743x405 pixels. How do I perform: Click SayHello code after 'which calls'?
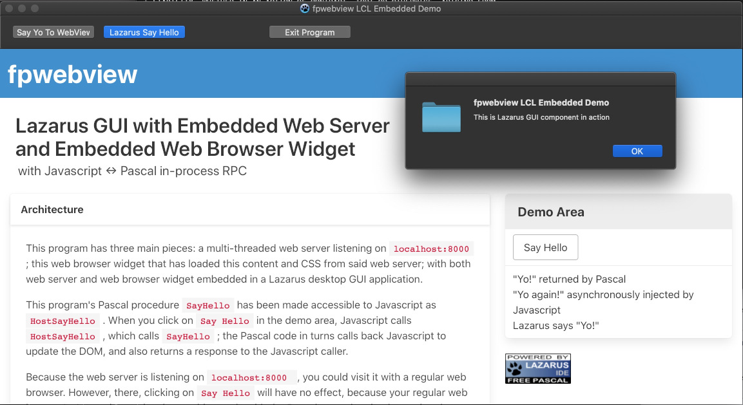point(188,336)
